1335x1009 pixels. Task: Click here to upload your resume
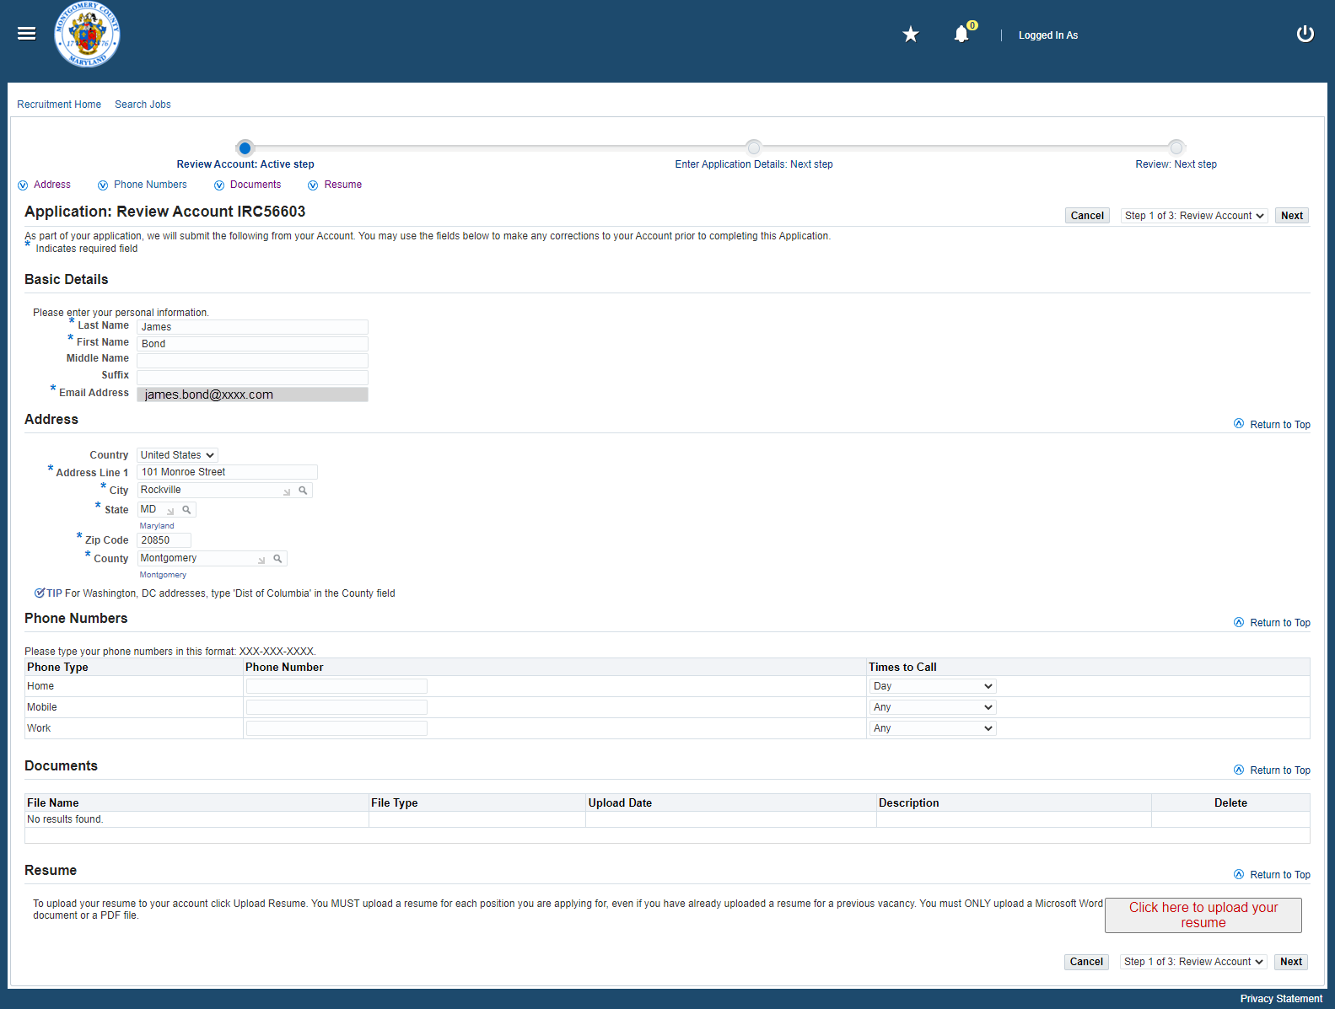pos(1203,915)
